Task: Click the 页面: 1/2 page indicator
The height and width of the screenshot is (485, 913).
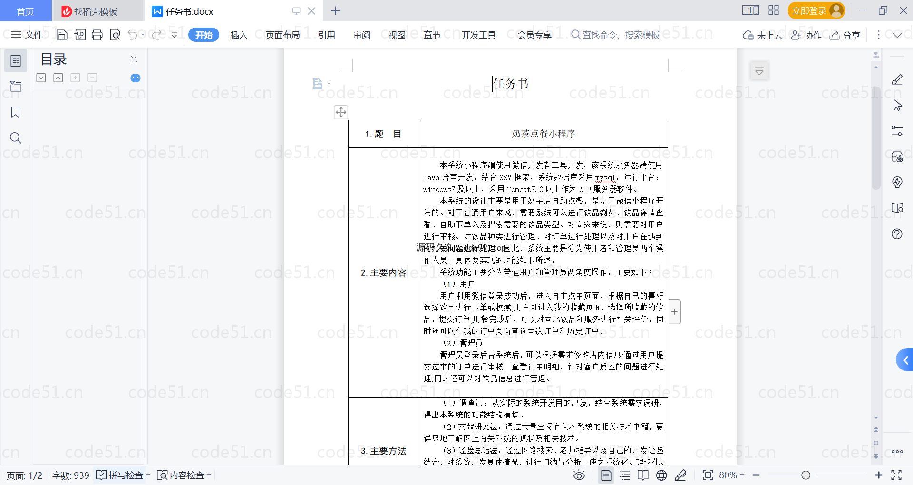Action: 24,475
